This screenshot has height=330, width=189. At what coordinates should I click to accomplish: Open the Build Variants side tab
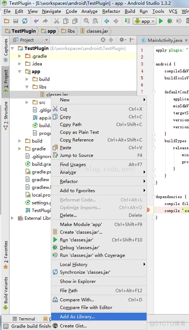click(5, 293)
